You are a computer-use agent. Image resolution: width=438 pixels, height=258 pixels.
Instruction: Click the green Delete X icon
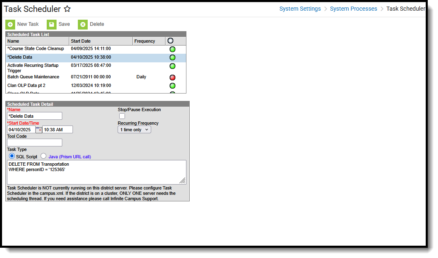(x=83, y=25)
